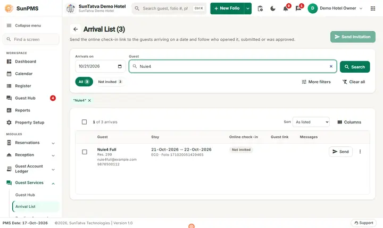Click PMS Date 17-Oct-2026 in footer
Image resolution: width=383 pixels, height=228 pixels.
tap(25, 223)
